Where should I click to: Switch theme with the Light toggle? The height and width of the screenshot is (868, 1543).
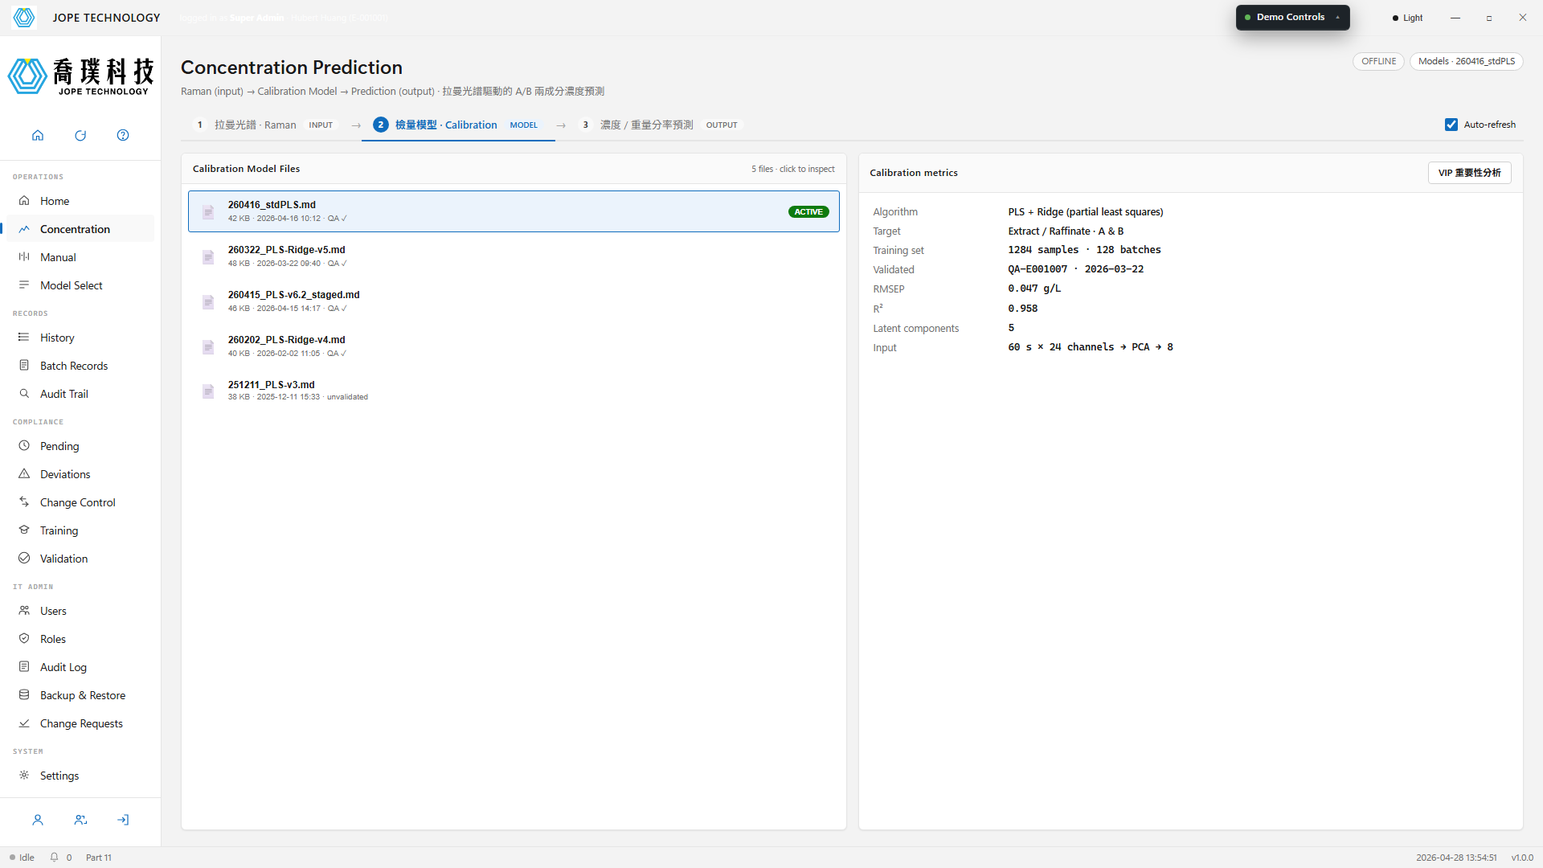coord(1408,18)
